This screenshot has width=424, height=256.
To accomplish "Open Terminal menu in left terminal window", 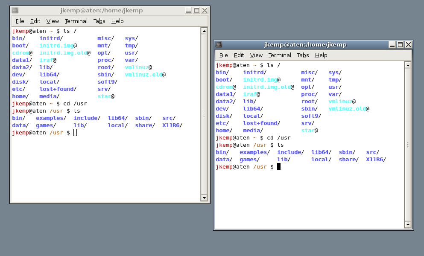I will click(x=76, y=21).
